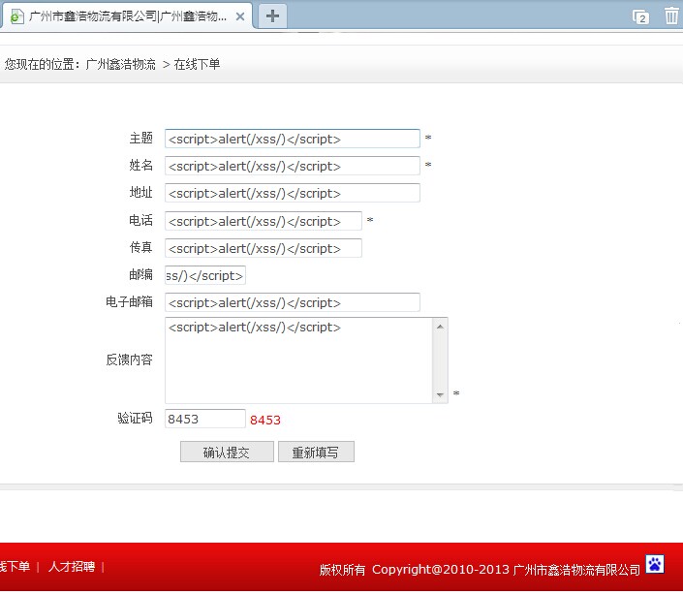
Task: Open a new browser tab
Action: (272, 16)
